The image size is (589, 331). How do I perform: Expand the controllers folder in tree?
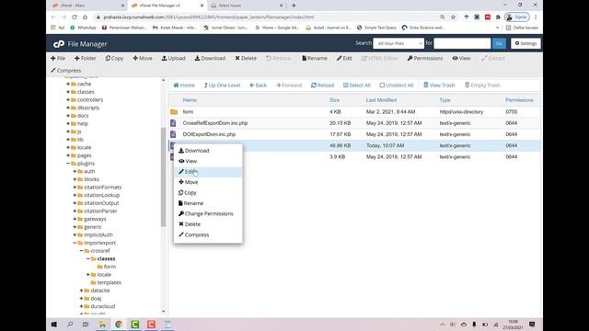pos(68,100)
